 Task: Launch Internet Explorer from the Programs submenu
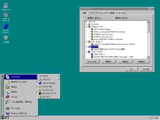pyautogui.click(x=47, y=83)
